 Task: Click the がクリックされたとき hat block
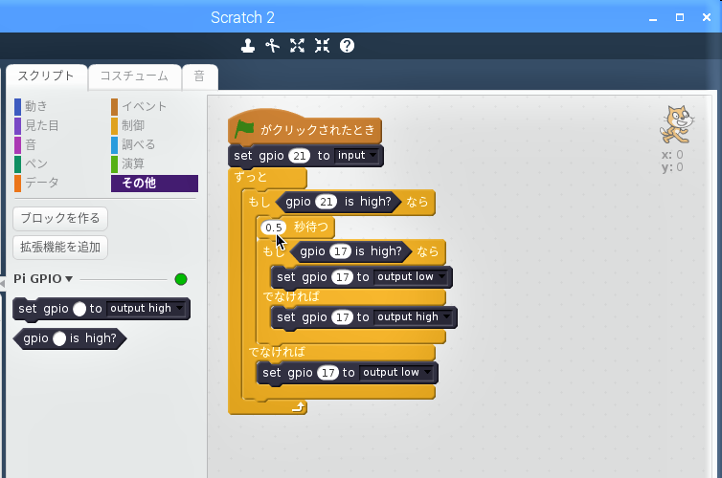(x=318, y=130)
